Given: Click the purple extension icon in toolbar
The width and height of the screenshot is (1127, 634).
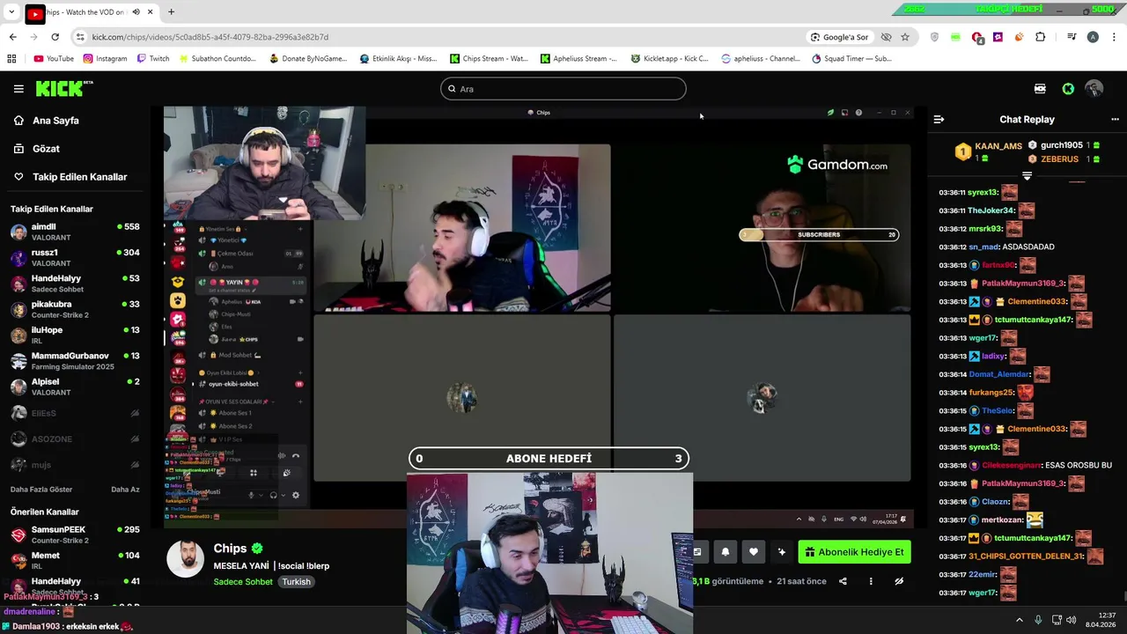Looking at the screenshot, I should coord(998,37).
